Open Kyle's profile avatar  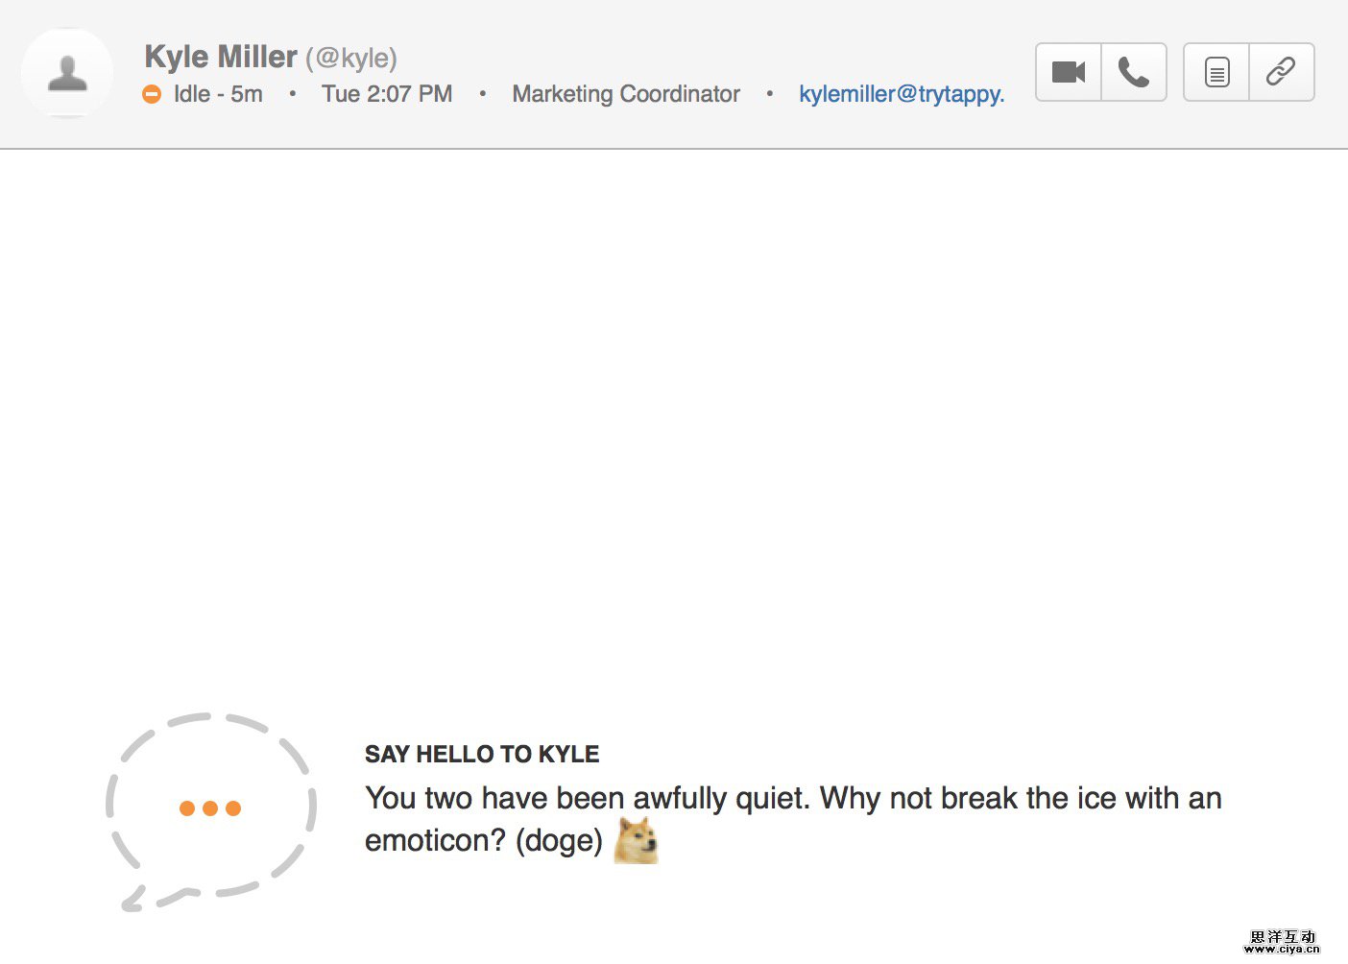(x=66, y=72)
